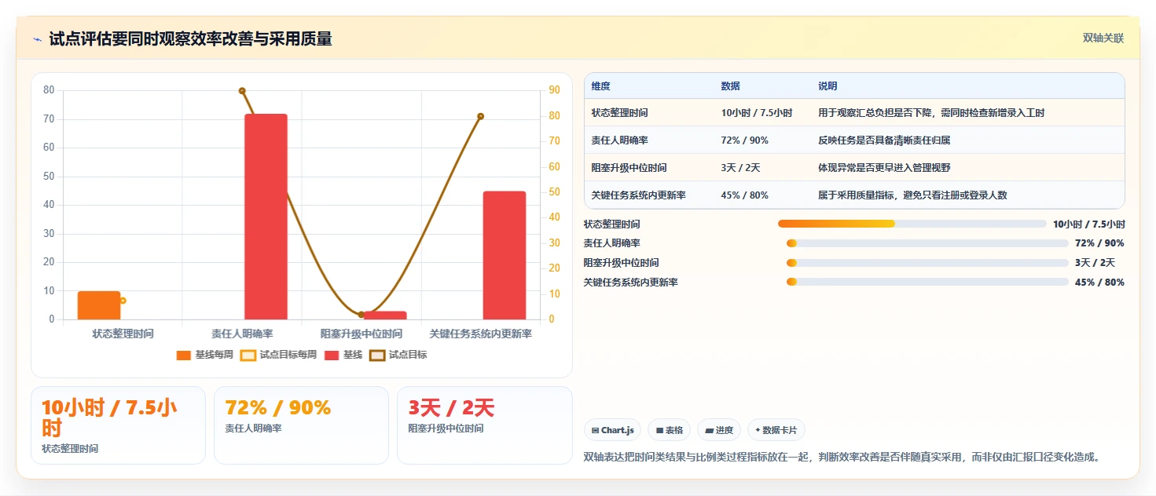Select the 状态整理时间 table row label
Screen dimensions: 1156x496
619,113
